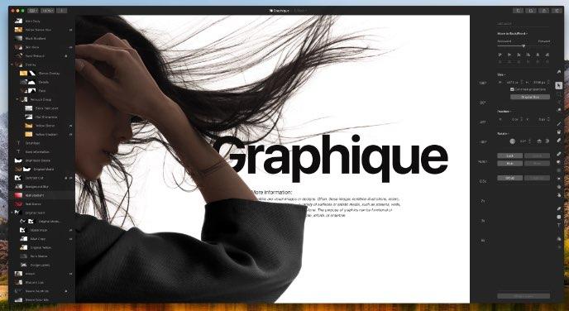Image resolution: width=569 pixels, height=311 pixels.
Task: Click the badge icon on Hair Copy layer
Action: tap(70, 239)
